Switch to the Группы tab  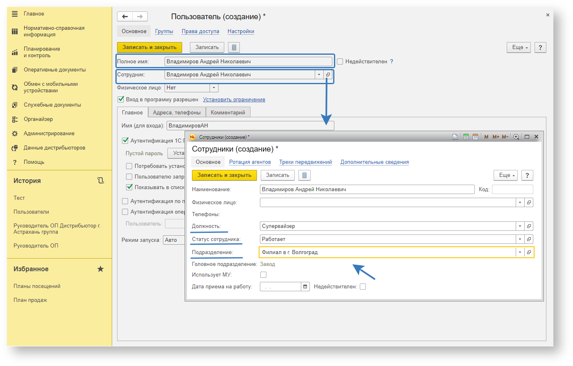[x=164, y=31]
